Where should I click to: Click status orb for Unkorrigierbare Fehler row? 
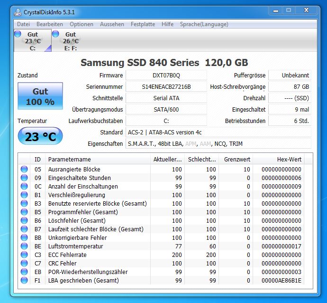click(x=24, y=238)
